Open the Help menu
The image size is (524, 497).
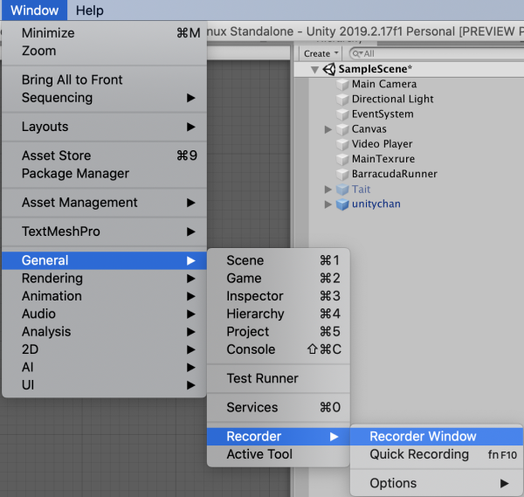point(90,10)
